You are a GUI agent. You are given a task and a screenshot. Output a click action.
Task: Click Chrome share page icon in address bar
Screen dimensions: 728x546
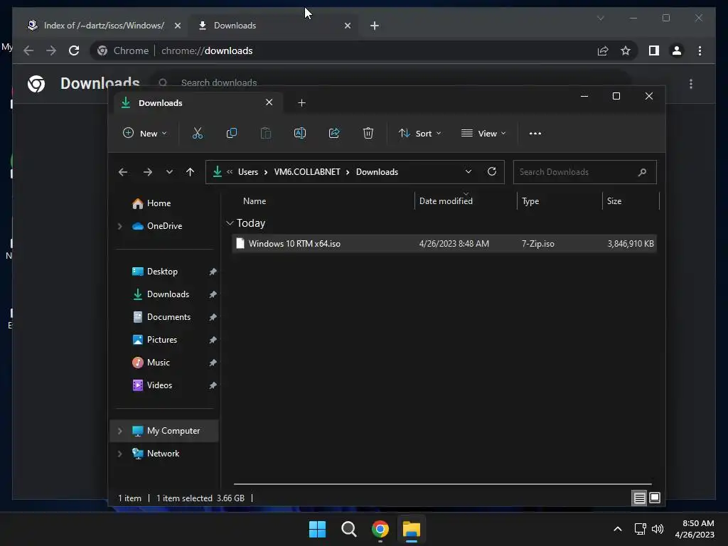click(603, 50)
